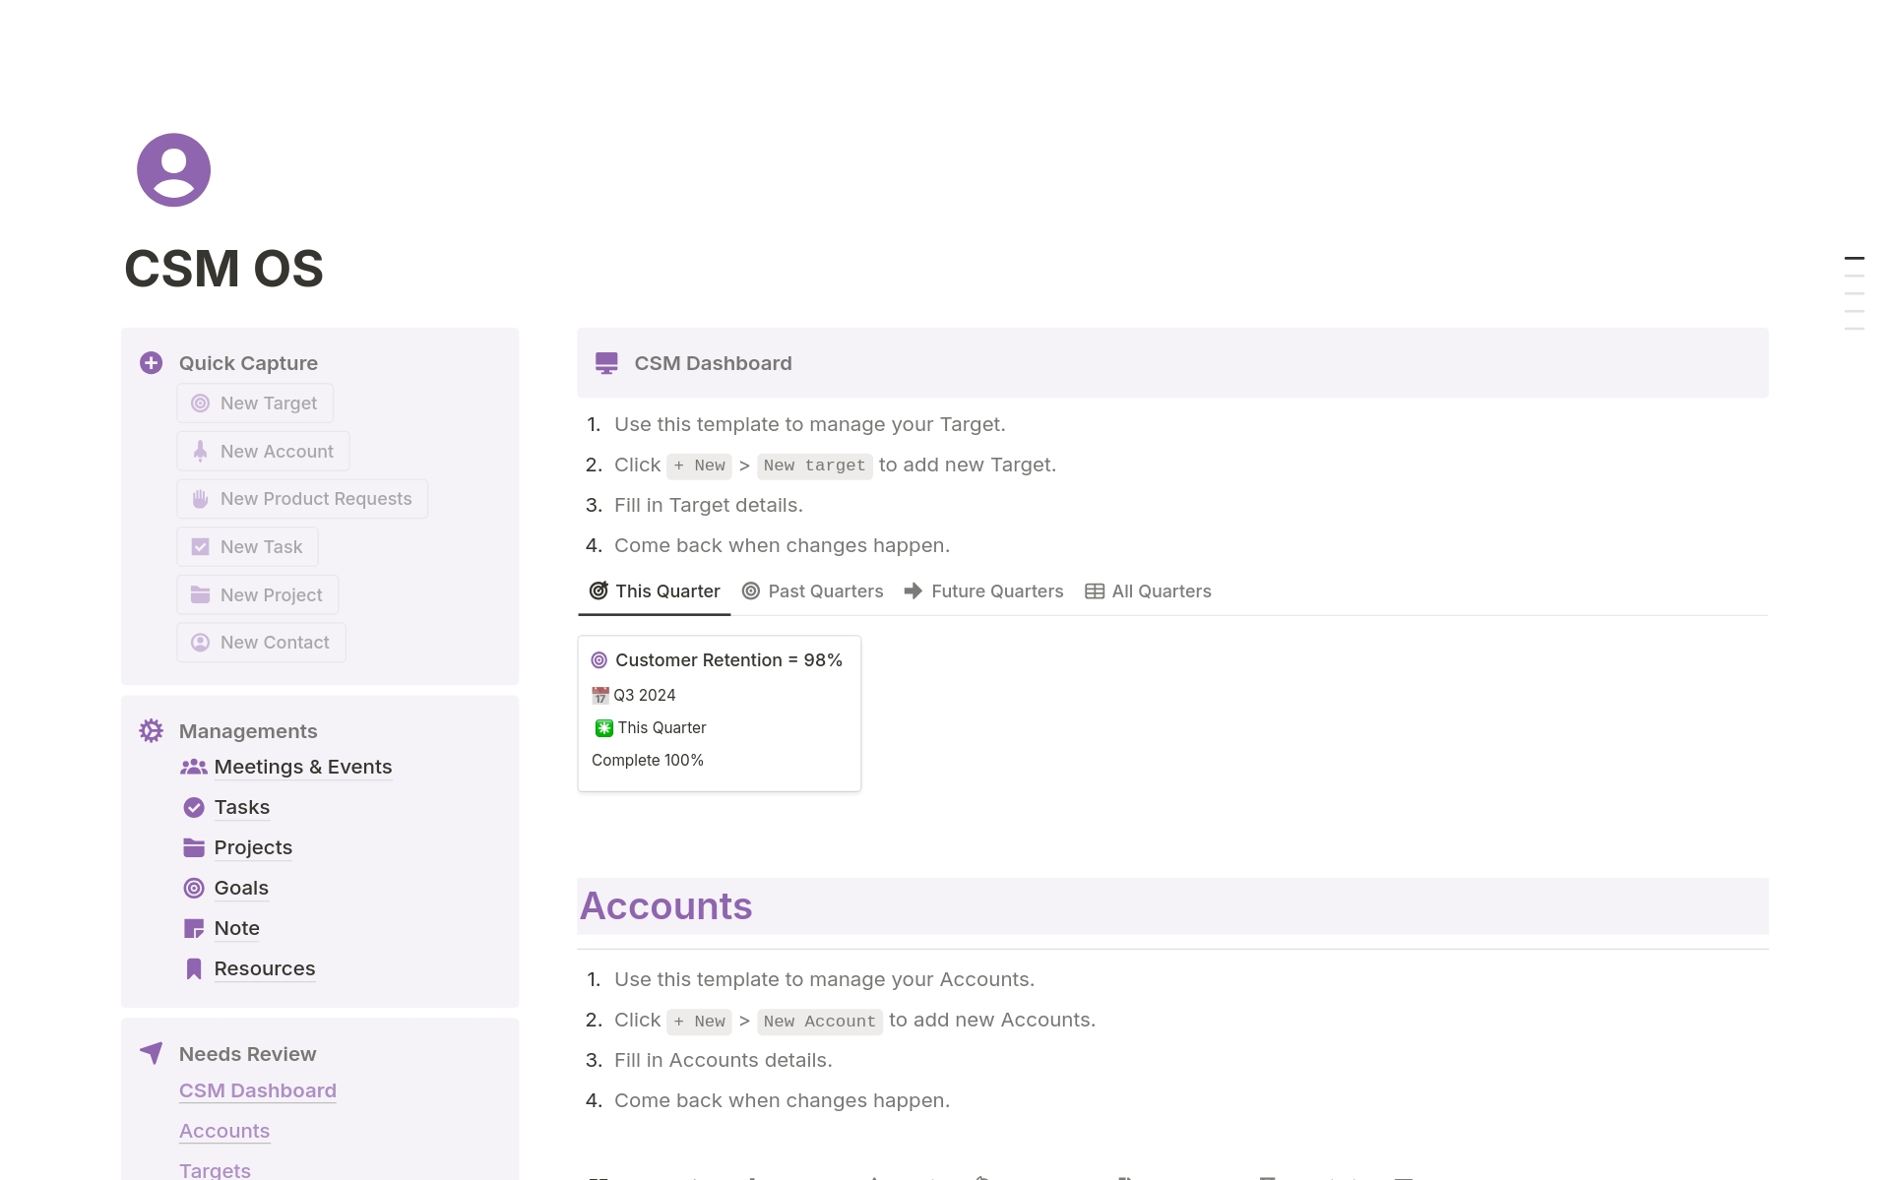Image resolution: width=1890 pixels, height=1180 pixels.
Task: Open the Customer Retention = 98% card
Action: [728, 660]
